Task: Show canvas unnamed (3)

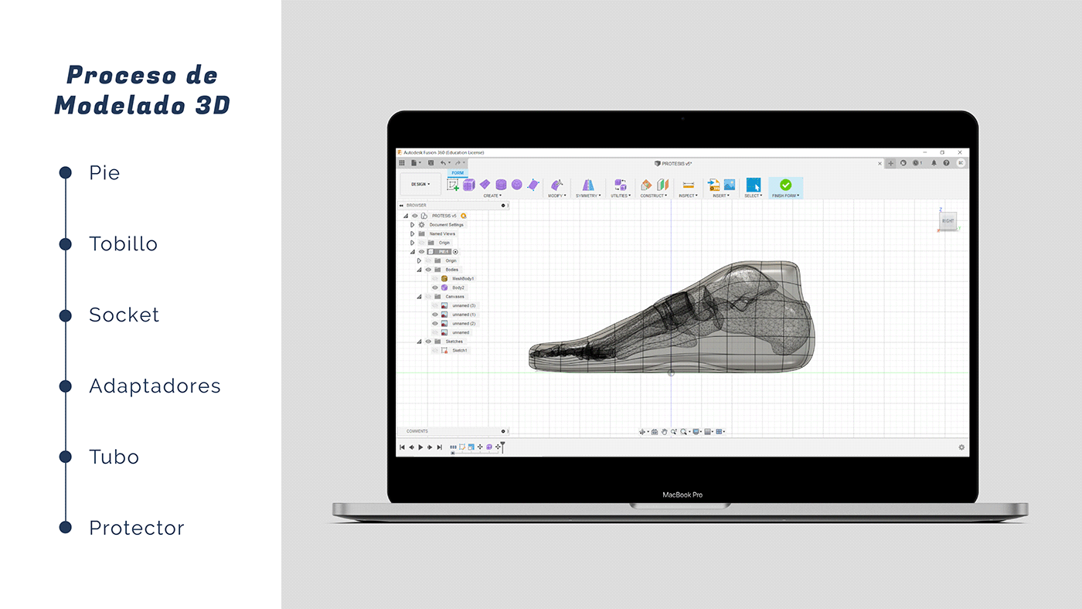Action: (435, 305)
